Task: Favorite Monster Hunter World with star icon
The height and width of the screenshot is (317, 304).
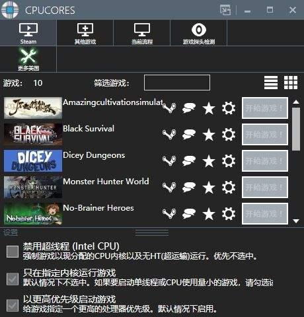Action: 209,187
